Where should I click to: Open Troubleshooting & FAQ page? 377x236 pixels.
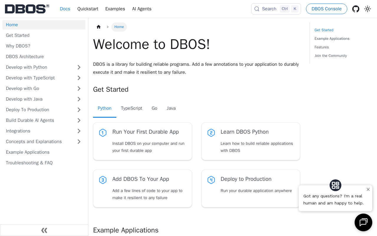point(29,163)
